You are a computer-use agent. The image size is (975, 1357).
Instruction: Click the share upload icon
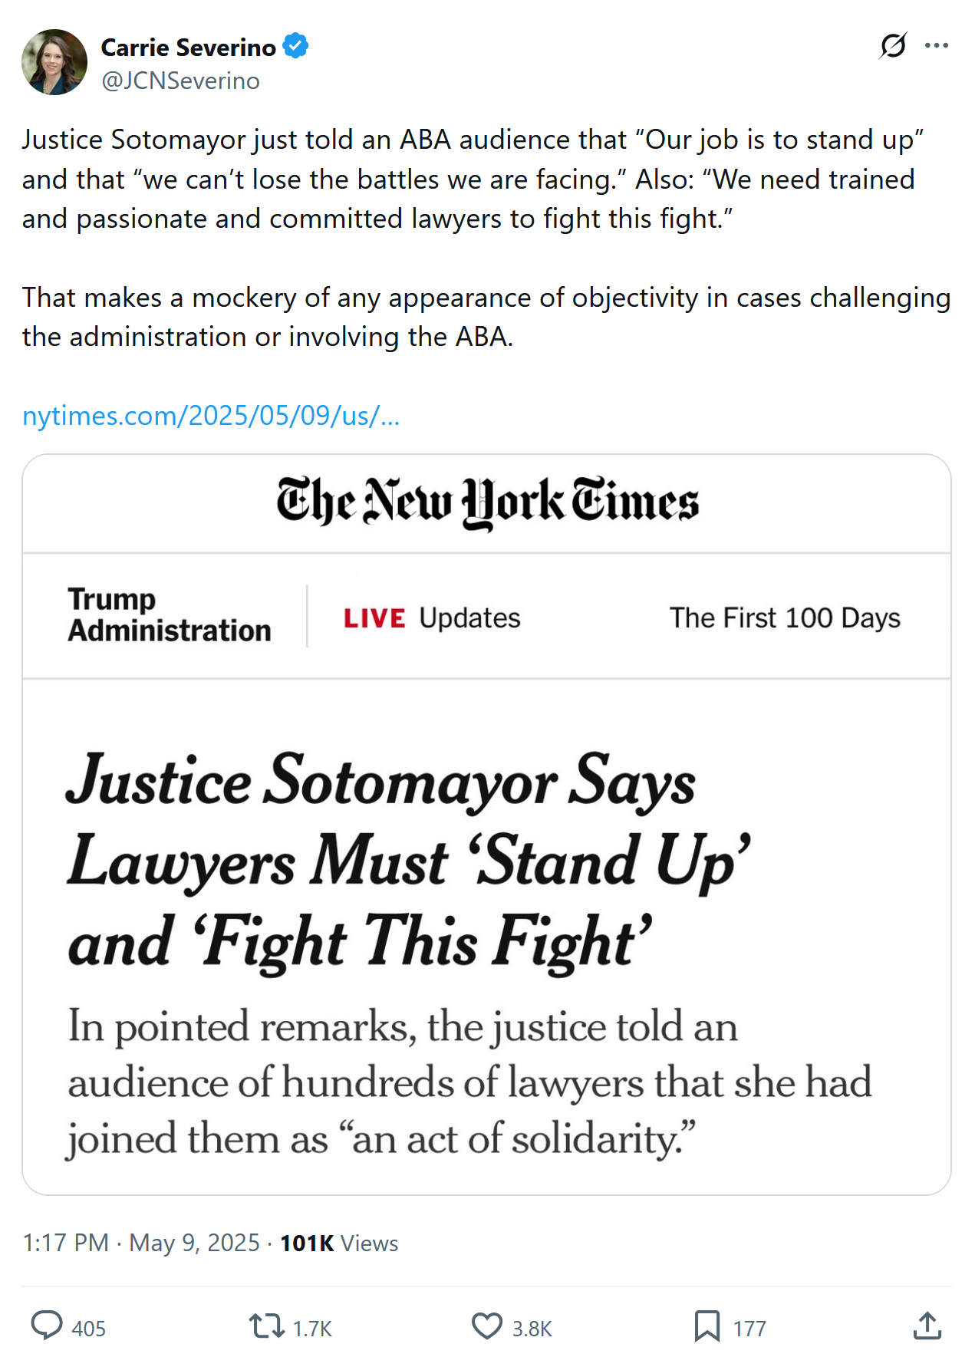pos(927,1326)
